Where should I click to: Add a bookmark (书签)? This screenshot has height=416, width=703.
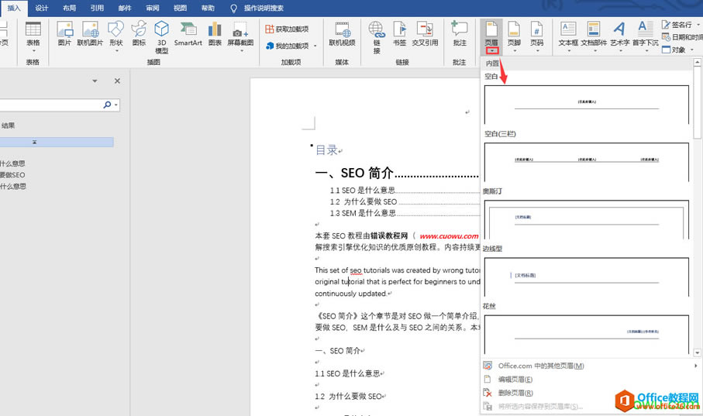pyautogui.click(x=399, y=34)
